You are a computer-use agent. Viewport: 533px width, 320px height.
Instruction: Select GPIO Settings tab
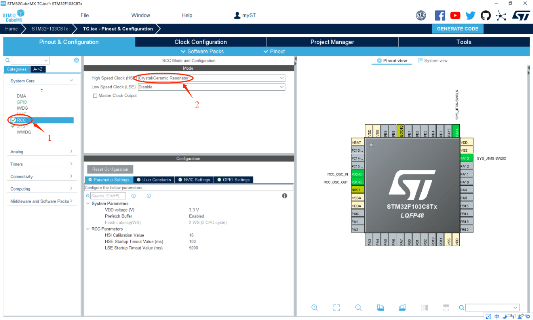click(x=233, y=180)
